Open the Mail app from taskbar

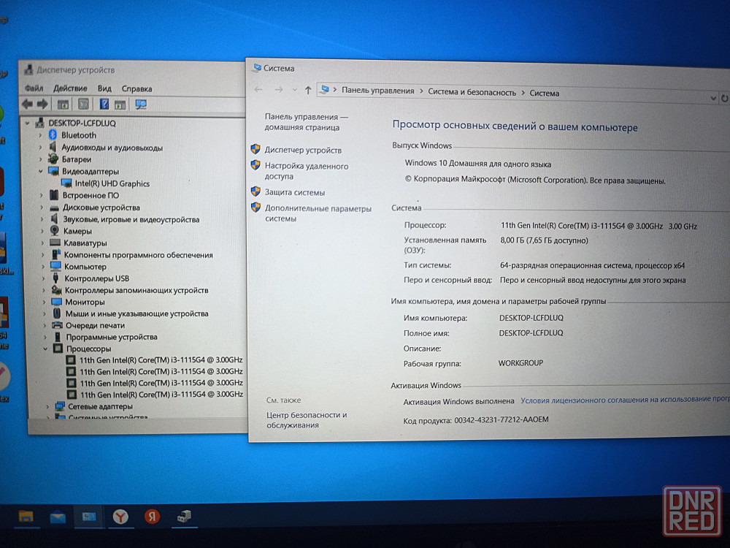click(58, 517)
